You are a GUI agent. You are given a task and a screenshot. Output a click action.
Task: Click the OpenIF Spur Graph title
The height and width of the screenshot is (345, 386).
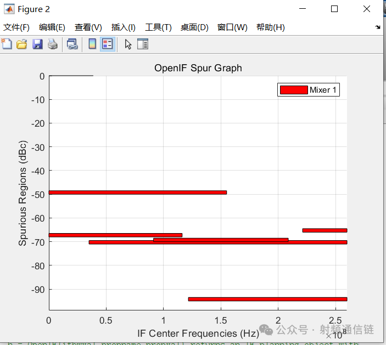(198, 68)
